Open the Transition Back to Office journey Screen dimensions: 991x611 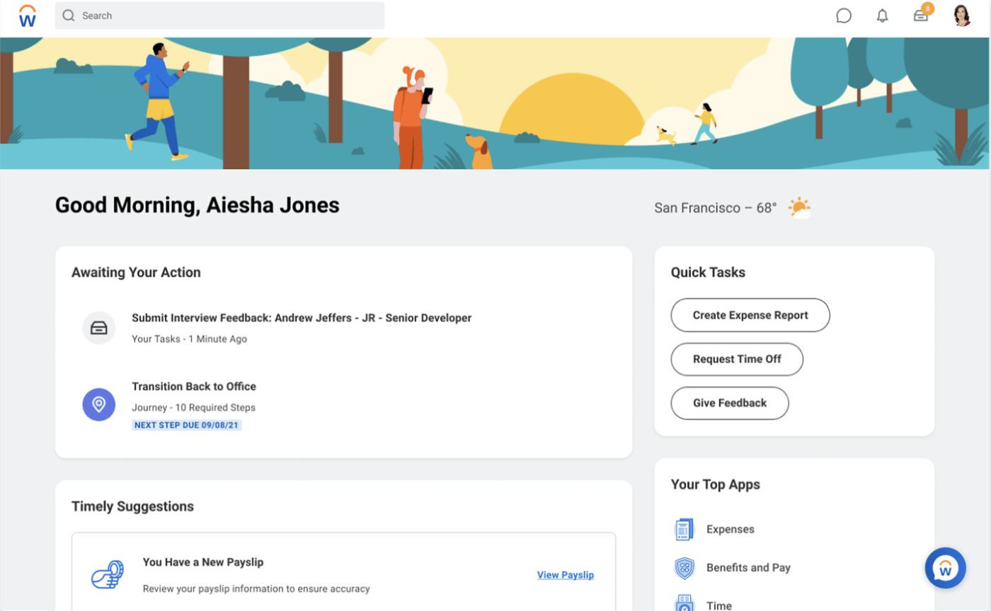coord(194,387)
